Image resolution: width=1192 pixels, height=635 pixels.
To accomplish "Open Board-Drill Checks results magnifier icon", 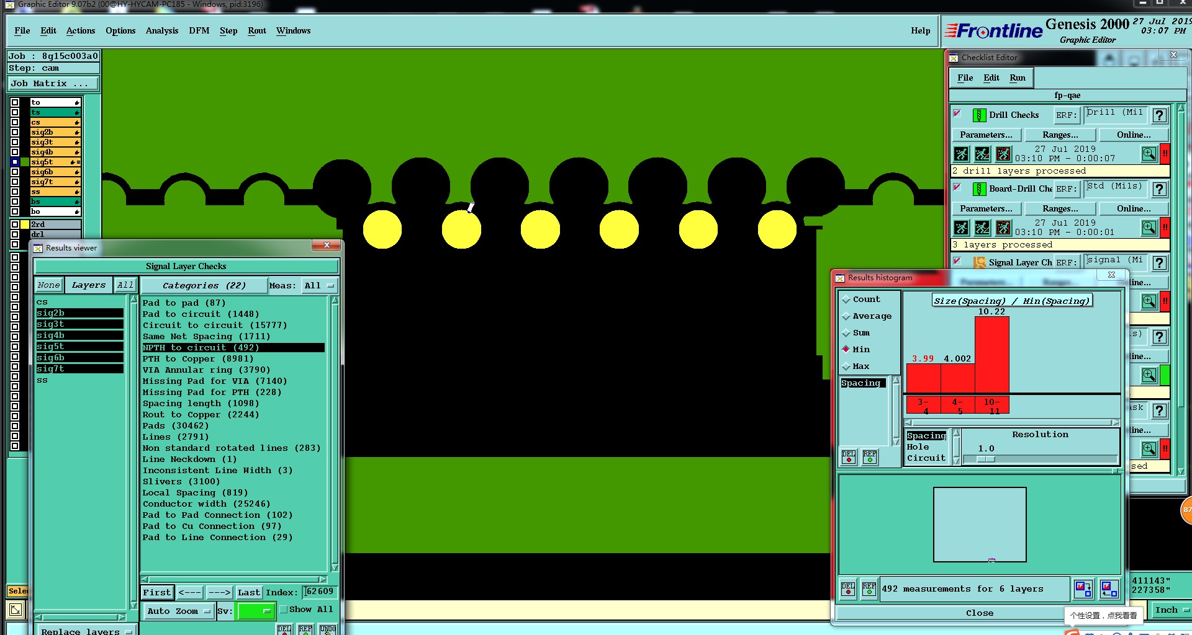I will [1149, 228].
